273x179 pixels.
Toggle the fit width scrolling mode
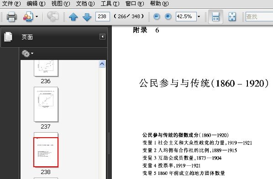(x=215, y=17)
